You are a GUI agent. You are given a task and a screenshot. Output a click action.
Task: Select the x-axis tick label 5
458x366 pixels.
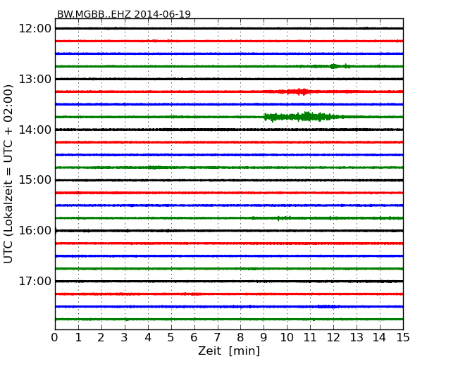(x=171, y=337)
